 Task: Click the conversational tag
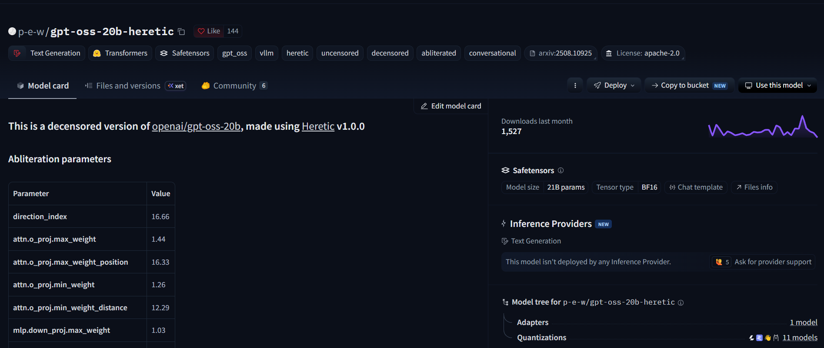(493, 53)
